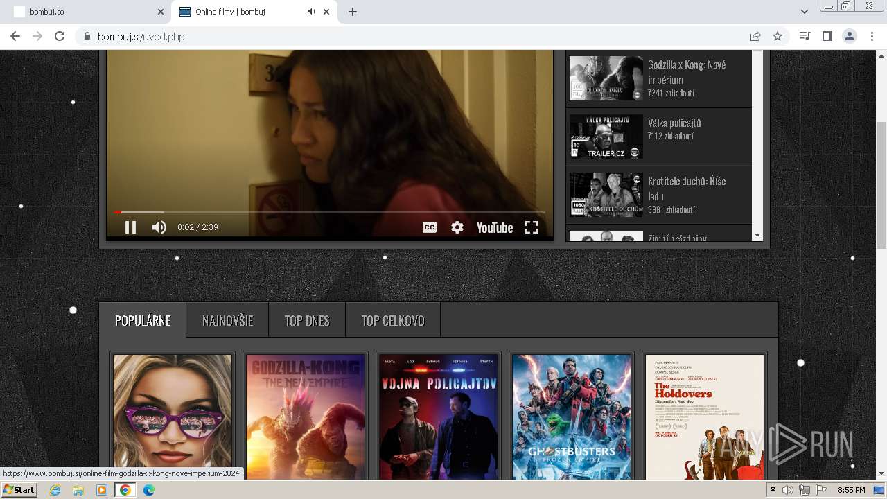Screen dimensions: 887x499
Task: Open The Holdovers movie poster
Action: [705, 417]
